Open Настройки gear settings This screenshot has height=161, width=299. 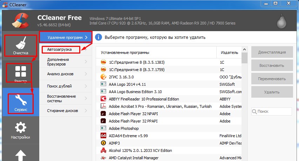coord(20,129)
